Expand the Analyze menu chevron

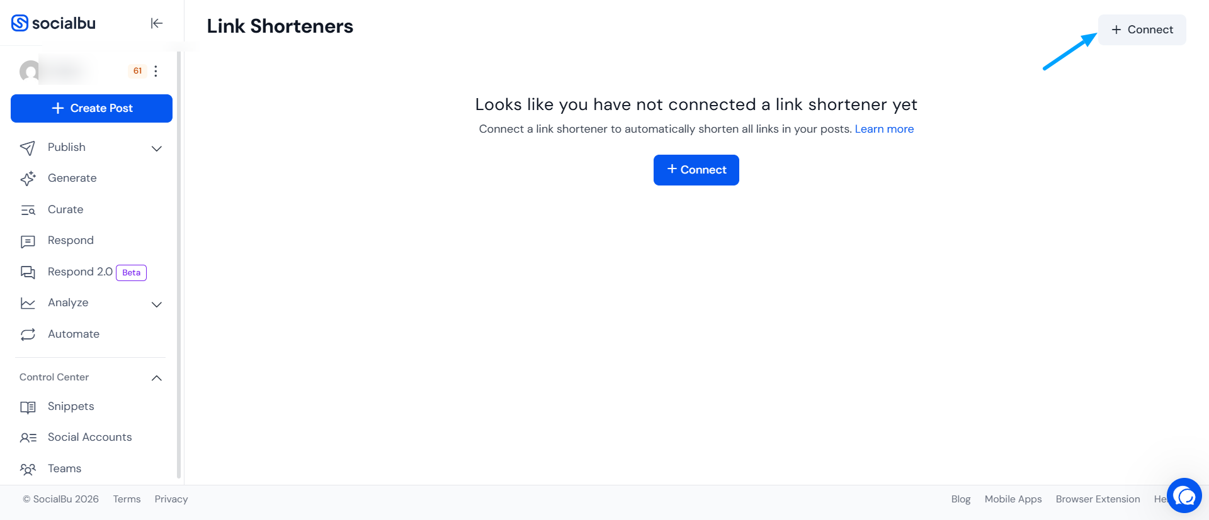tap(157, 304)
